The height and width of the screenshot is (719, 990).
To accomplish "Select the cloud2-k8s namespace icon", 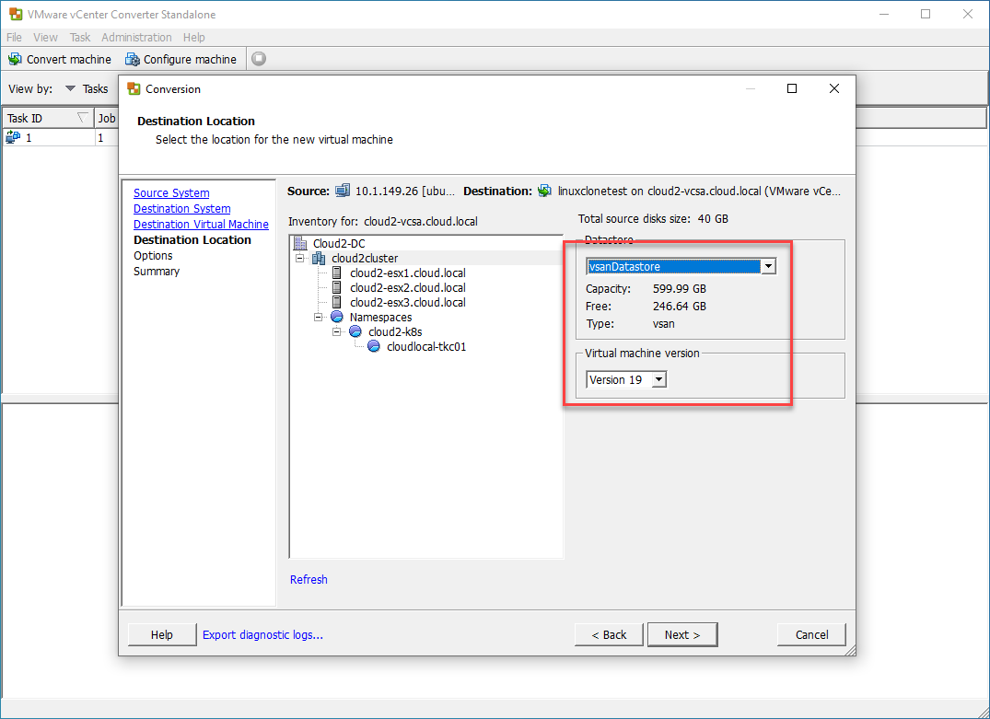I will click(x=355, y=332).
